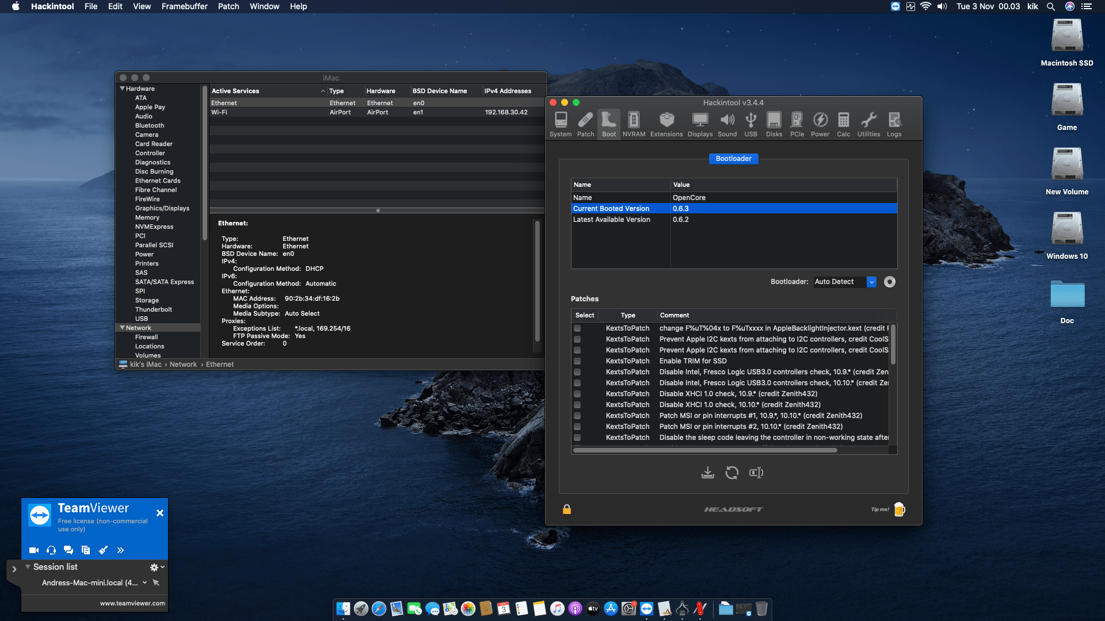Click the Tip me beer mug icon
This screenshot has width=1105, height=621.
(900, 509)
